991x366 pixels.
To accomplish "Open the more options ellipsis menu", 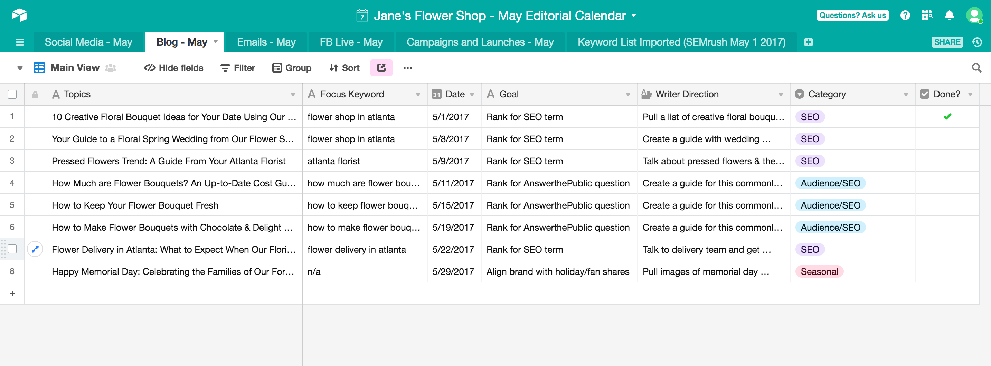I will coord(407,68).
